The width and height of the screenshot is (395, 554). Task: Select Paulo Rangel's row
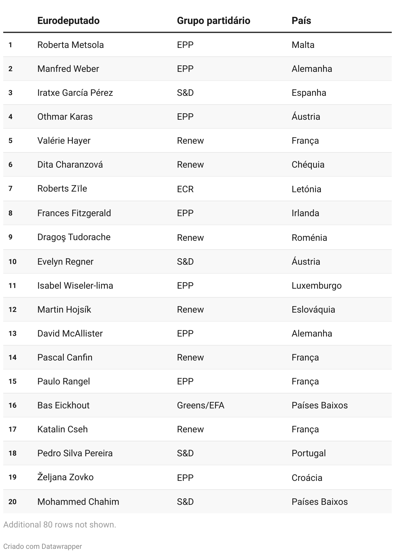pyautogui.click(x=198, y=381)
